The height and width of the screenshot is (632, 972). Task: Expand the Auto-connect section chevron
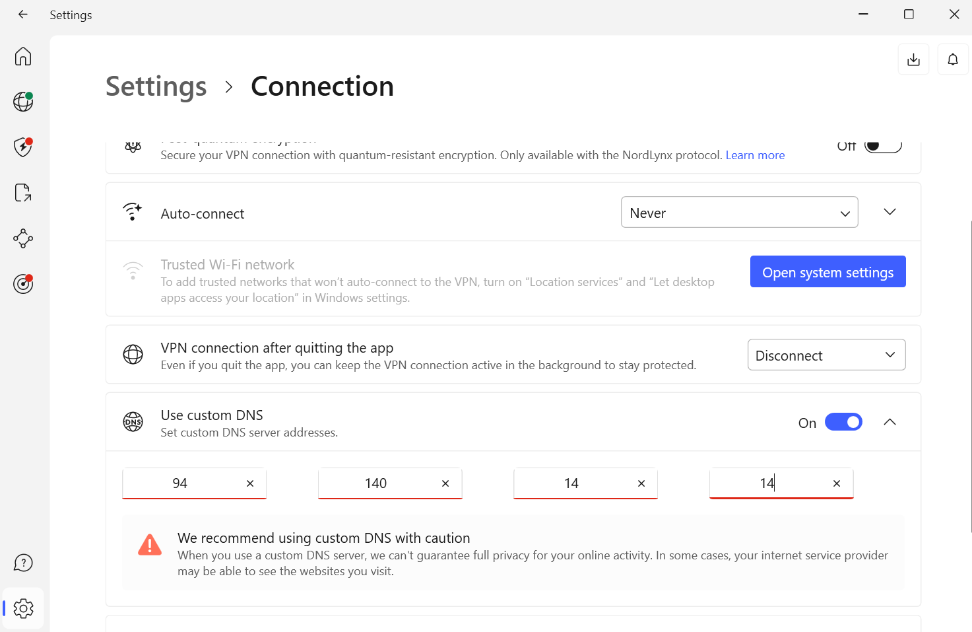(890, 212)
